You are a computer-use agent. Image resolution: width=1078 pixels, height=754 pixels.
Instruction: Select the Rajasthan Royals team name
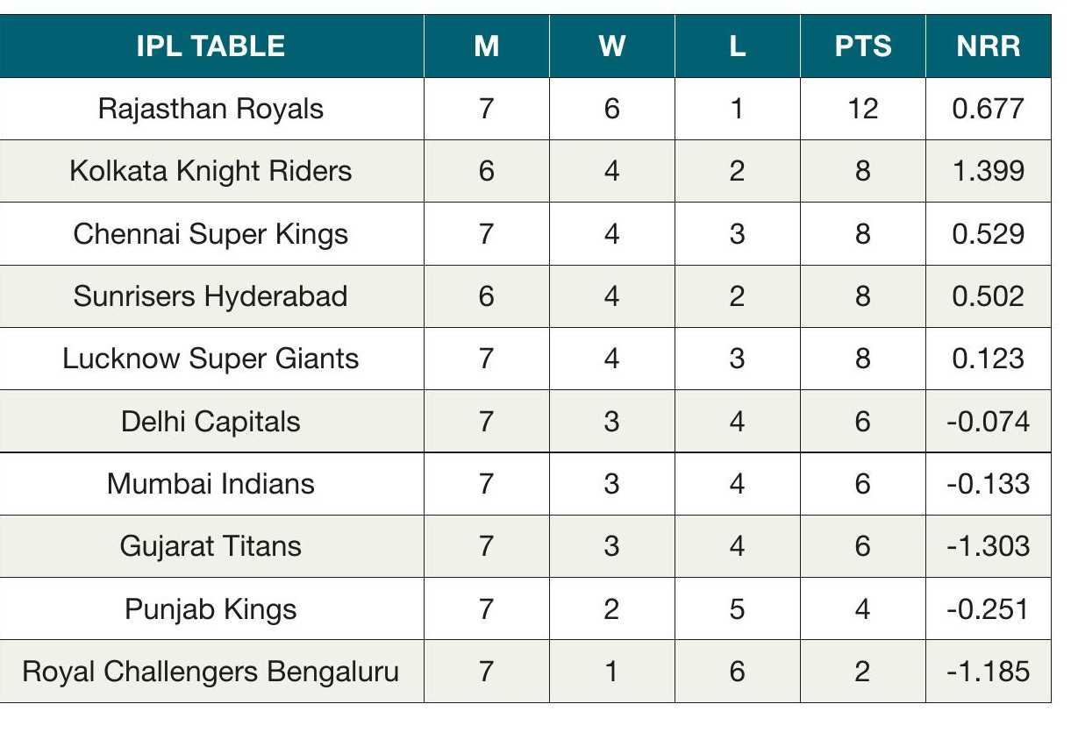tap(211, 109)
